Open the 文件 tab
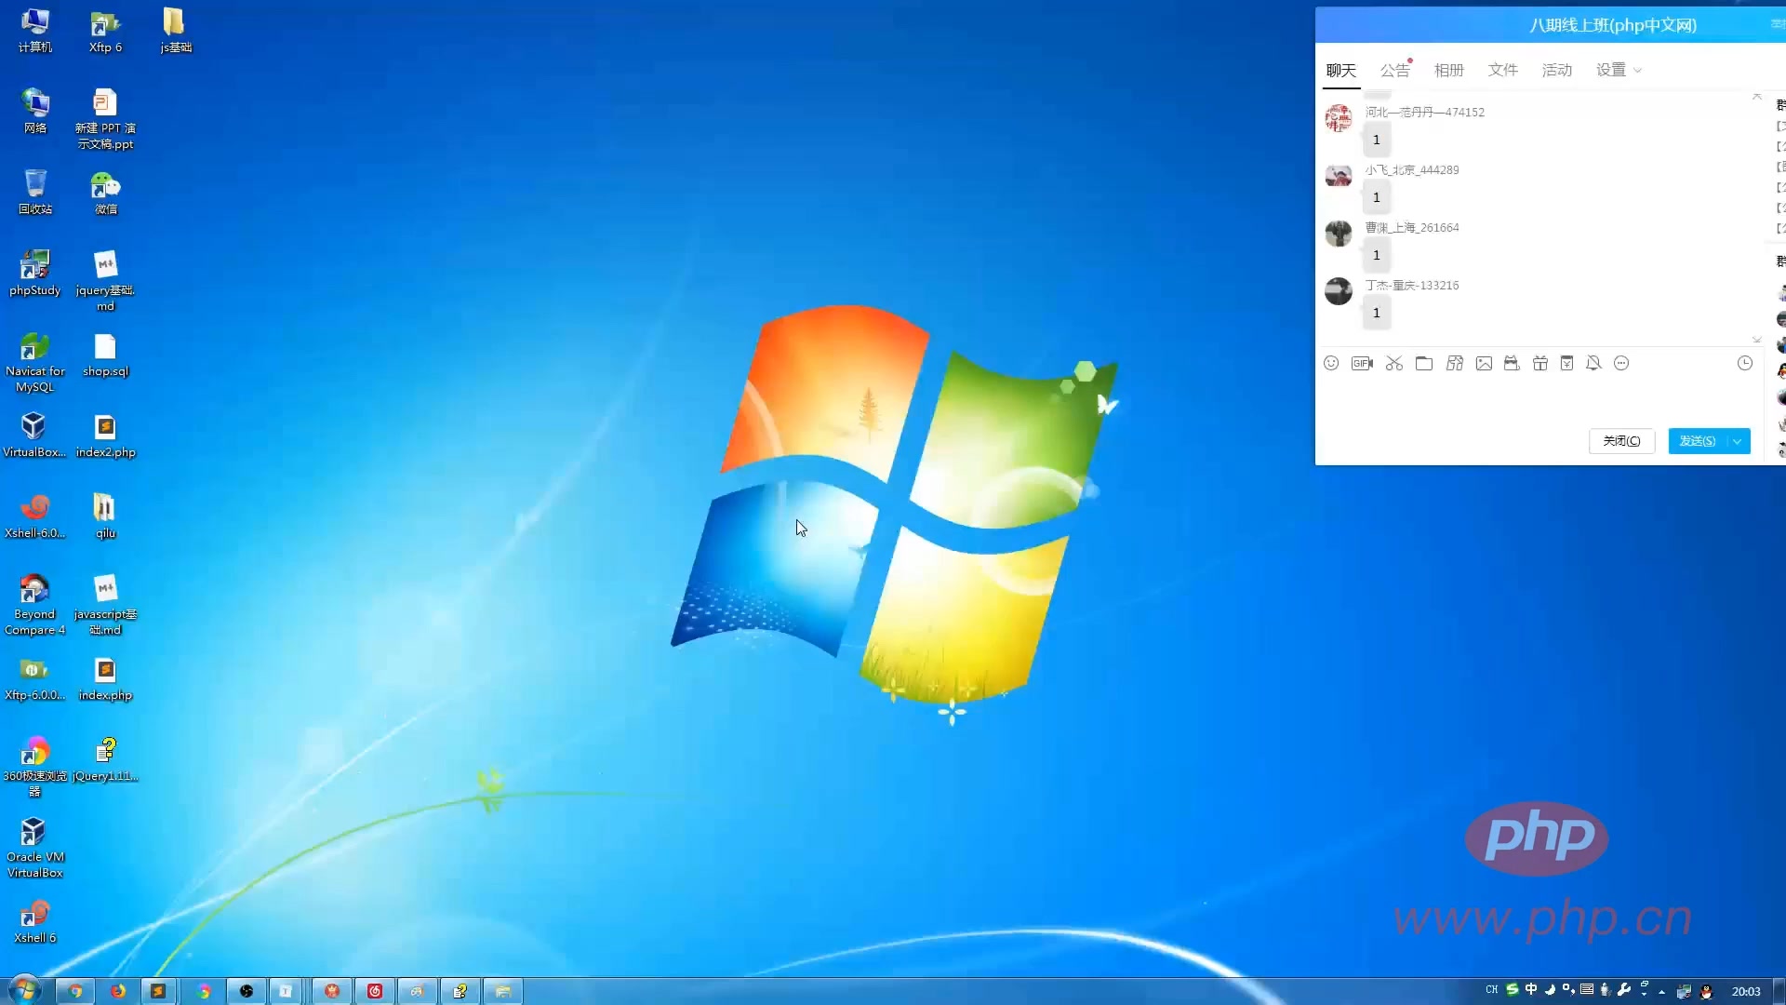The width and height of the screenshot is (1786, 1005). [x=1502, y=70]
